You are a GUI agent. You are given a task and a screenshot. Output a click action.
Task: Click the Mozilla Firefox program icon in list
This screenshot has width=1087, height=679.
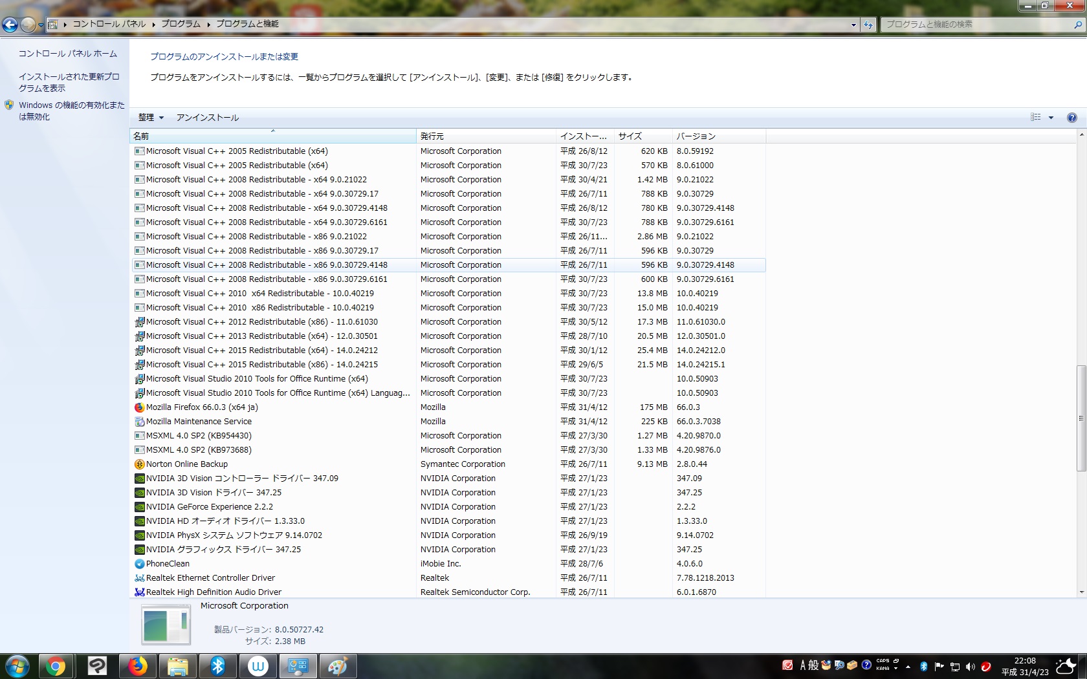[139, 407]
